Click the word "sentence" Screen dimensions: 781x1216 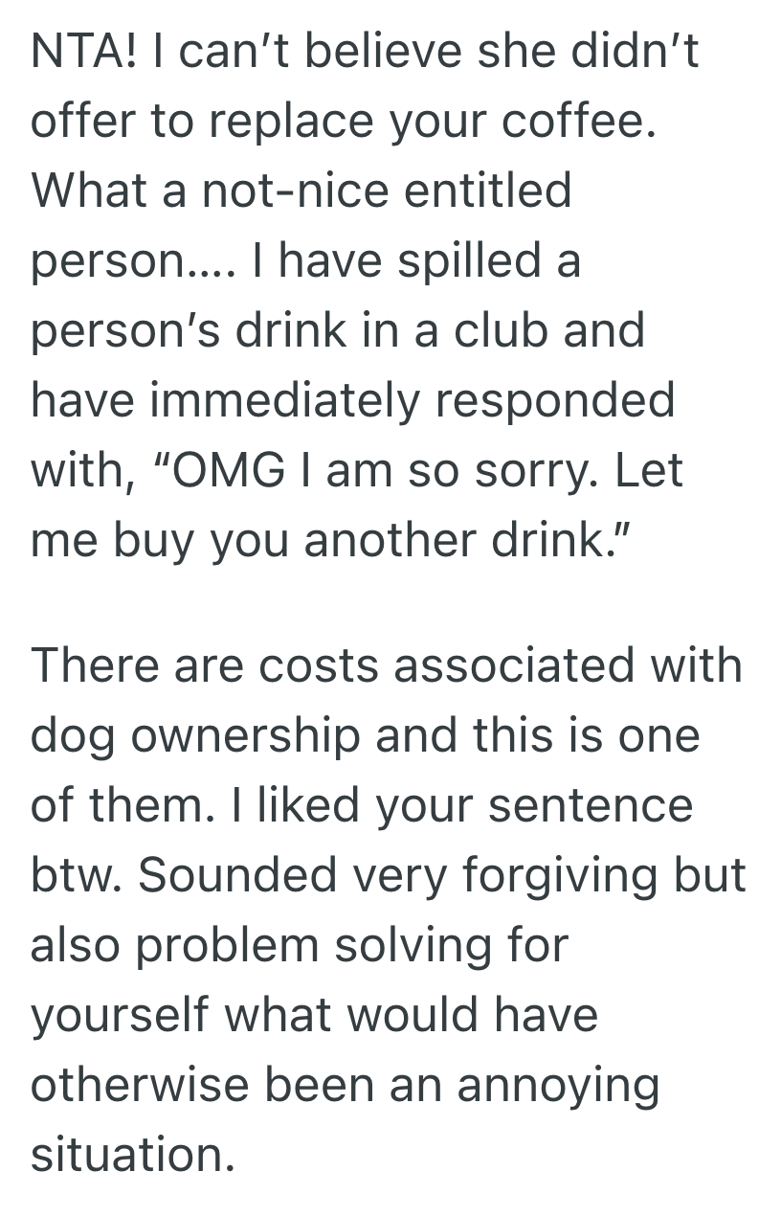click(x=591, y=805)
